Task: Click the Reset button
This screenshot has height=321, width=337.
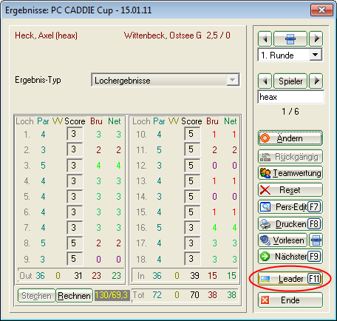Action: [x=290, y=190]
